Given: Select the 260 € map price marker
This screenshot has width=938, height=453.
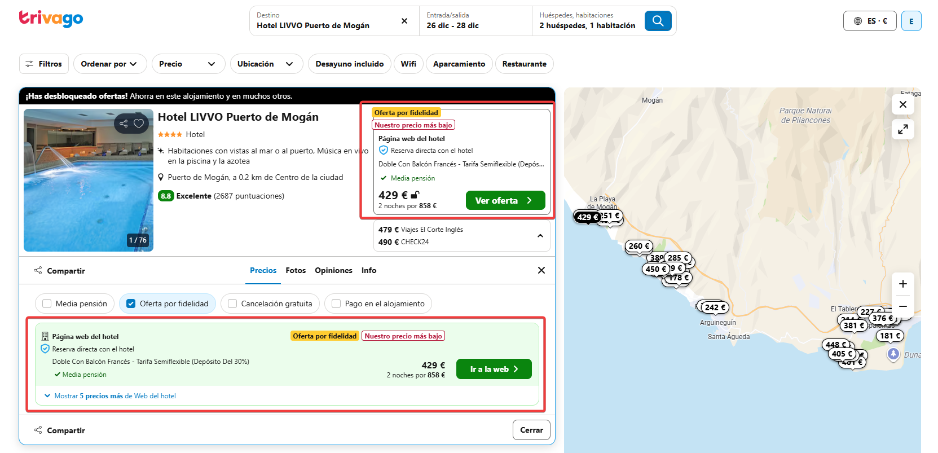Looking at the screenshot, I should tap(639, 246).
